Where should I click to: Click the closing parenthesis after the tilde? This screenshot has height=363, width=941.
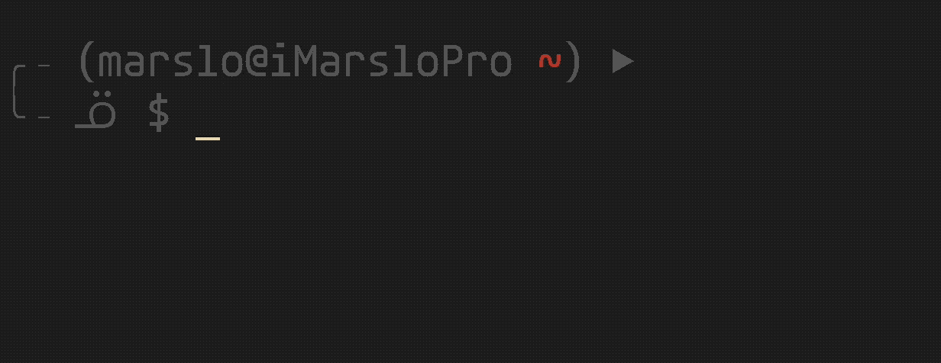coord(574,63)
